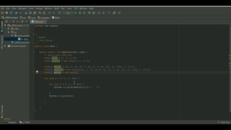The height and width of the screenshot is (130, 231).
Task: Click the yellow light bulb intention icon
Action: pyautogui.click(x=37, y=72)
